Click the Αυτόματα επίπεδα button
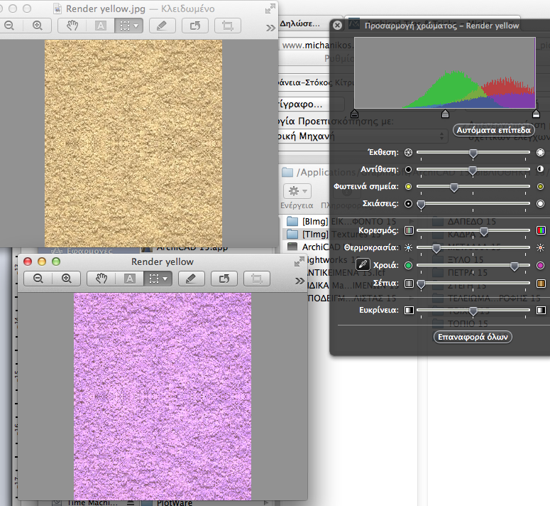The width and height of the screenshot is (550, 506). [493, 131]
